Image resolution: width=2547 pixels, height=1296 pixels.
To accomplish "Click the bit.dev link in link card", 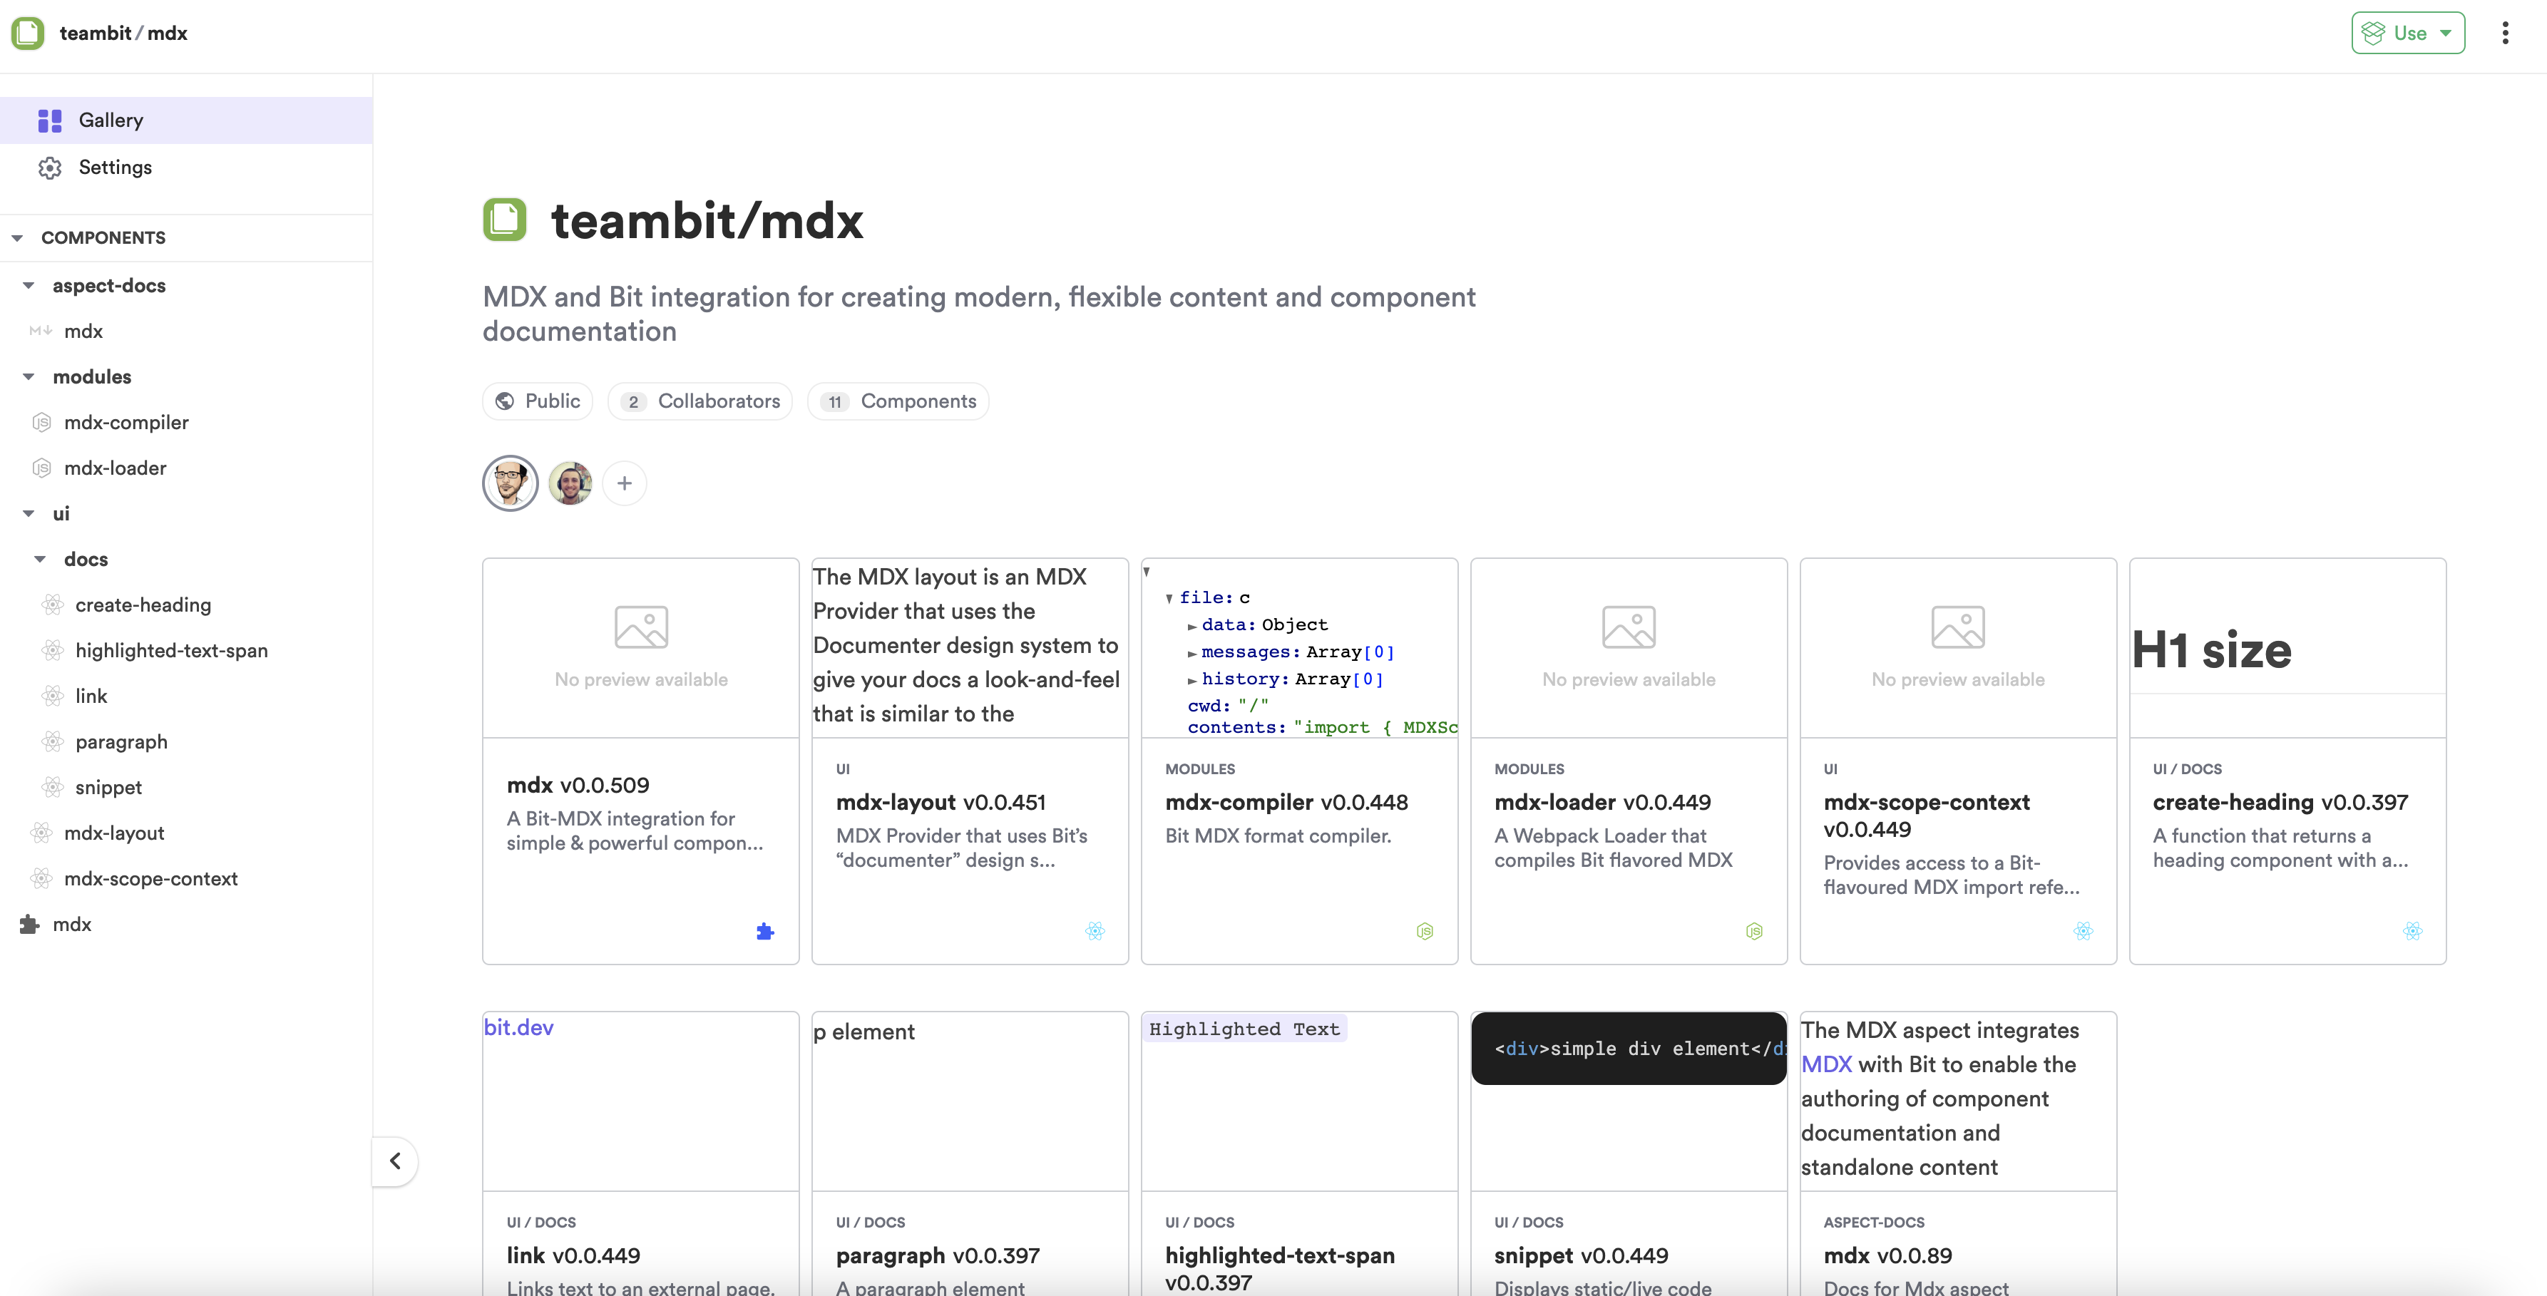I will coord(518,1027).
